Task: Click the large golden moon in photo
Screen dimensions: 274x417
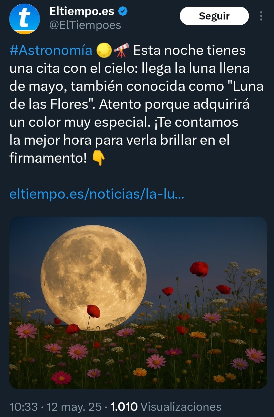Action: [x=94, y=278]
